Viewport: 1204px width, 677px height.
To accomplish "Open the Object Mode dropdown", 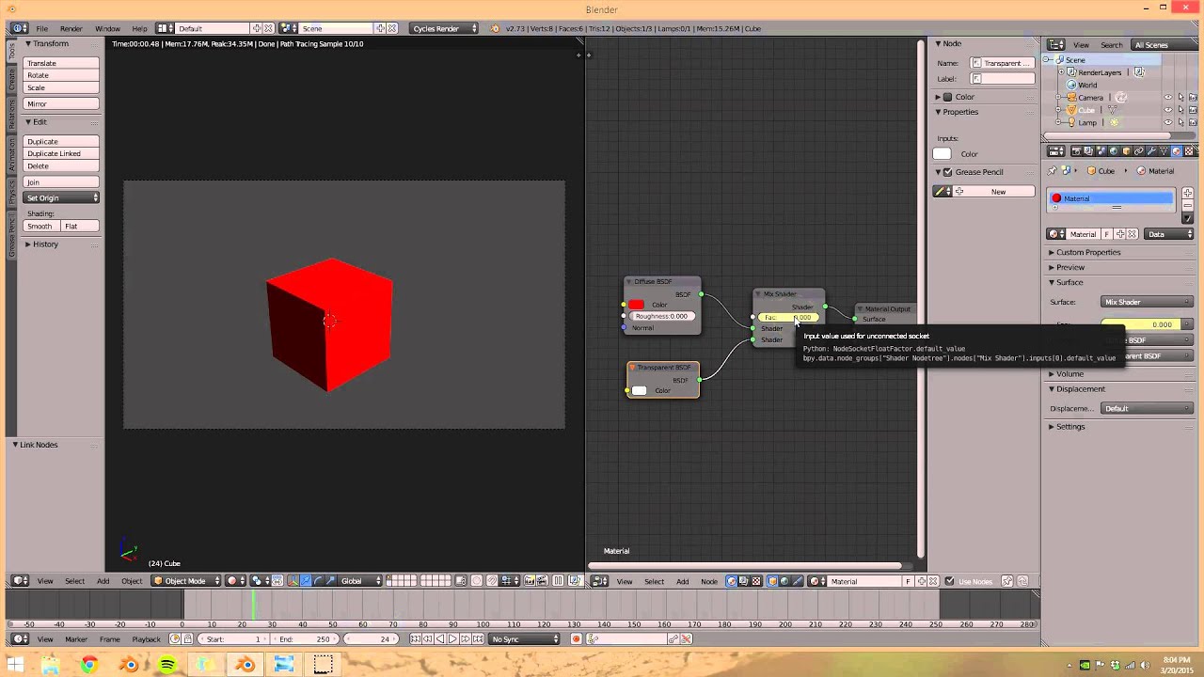I will (184, 581).
